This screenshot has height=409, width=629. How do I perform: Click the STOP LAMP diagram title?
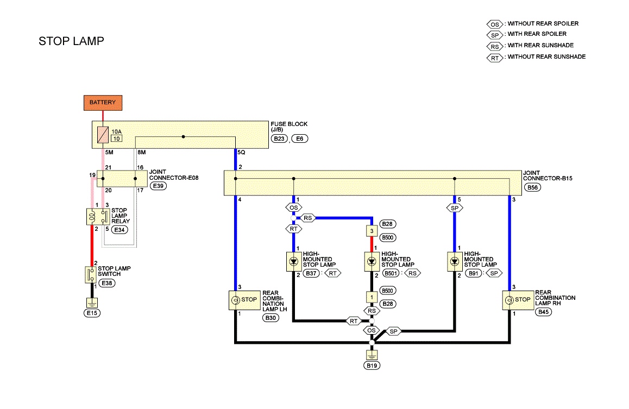(x=71, y=41)
